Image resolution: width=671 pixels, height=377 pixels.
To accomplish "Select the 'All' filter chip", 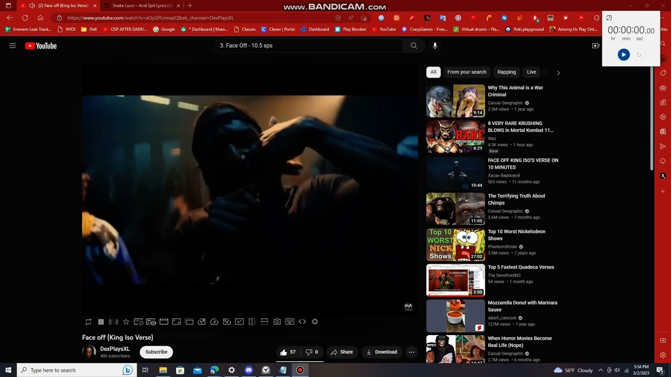I will pos(433,72).
